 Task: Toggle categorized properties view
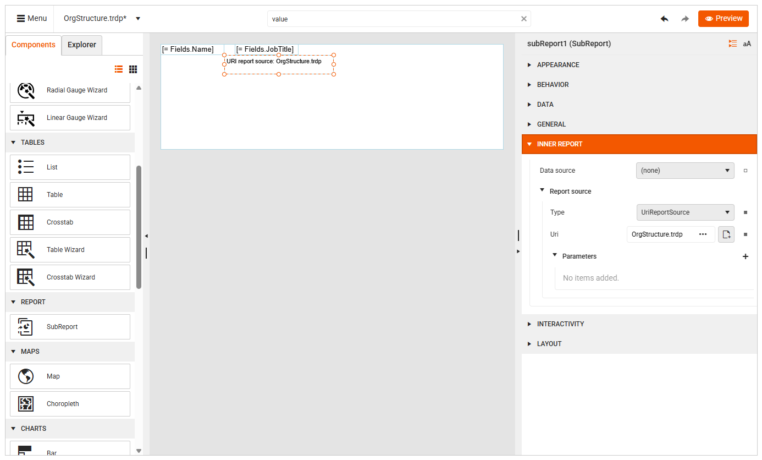click(x=733, y=43)
